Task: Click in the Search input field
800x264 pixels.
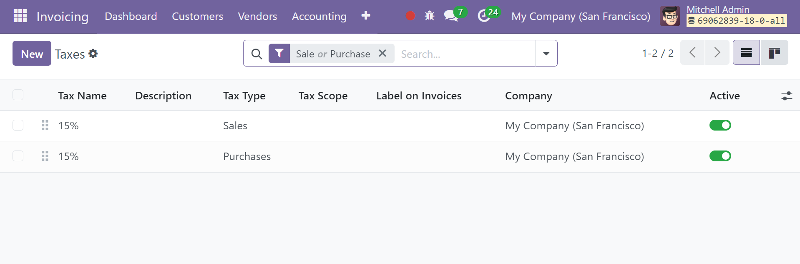Action: click(466, 54)
